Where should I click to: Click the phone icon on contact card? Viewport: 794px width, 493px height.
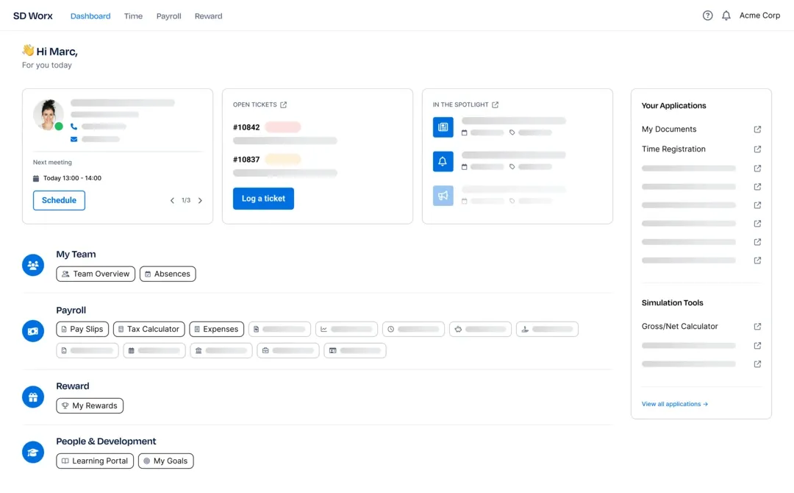pyautogui.click(x=74, y=127)
